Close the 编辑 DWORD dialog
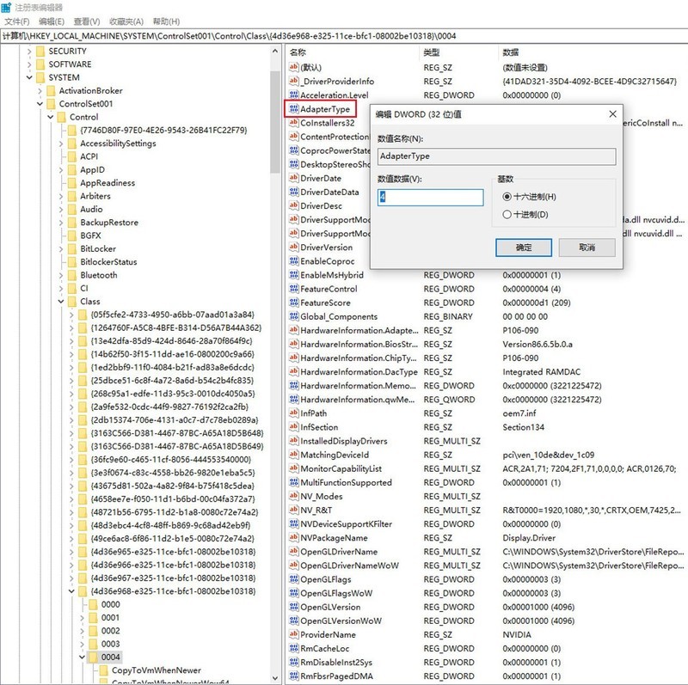The width and height of the screenshot is (688, 685). 612,113
